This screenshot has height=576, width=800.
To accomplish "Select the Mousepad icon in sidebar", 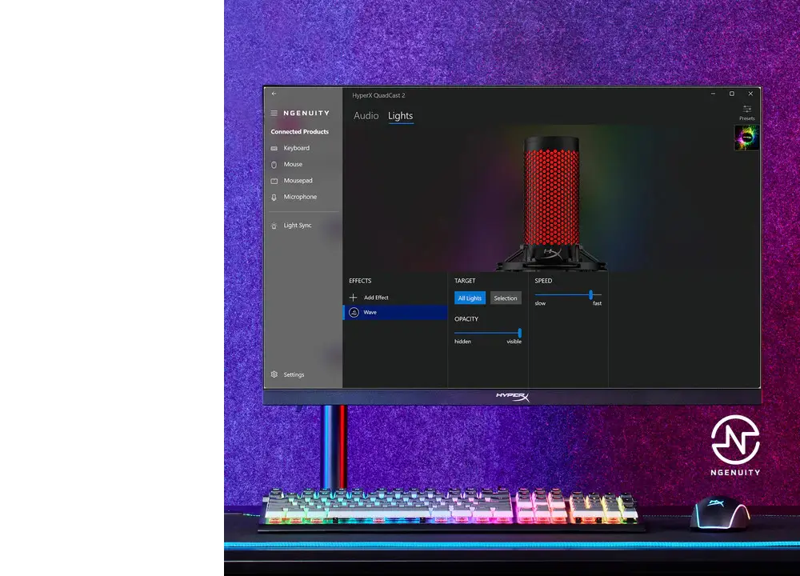I will click(274, 181).
